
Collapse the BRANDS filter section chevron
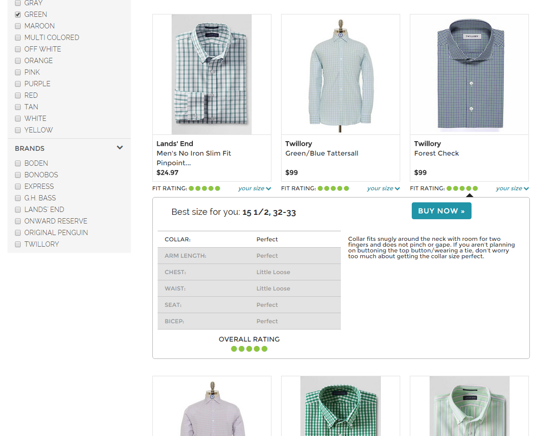[x=120, y=148]
